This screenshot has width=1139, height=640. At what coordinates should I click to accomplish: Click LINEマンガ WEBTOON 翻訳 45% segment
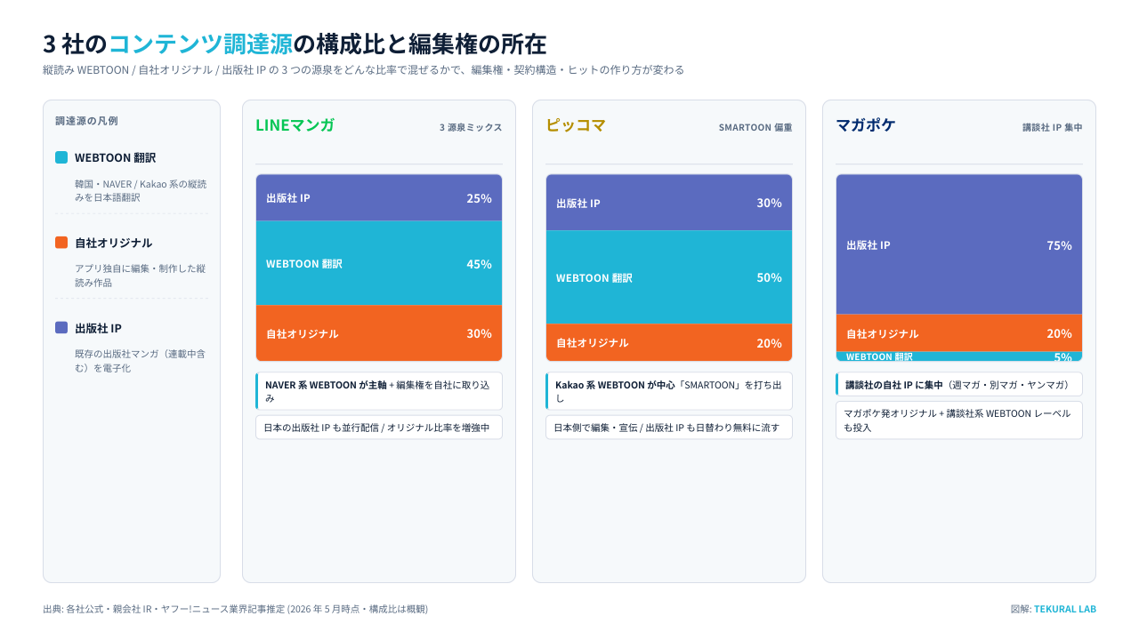[x=379, y=263]
